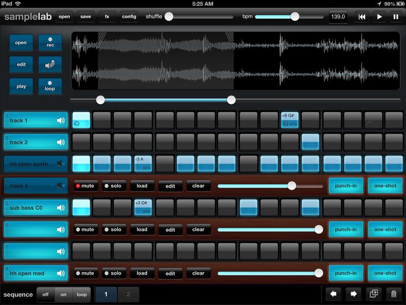Click one-shot on track 6 row
406x305 pixels.
[x=385, y=229]
